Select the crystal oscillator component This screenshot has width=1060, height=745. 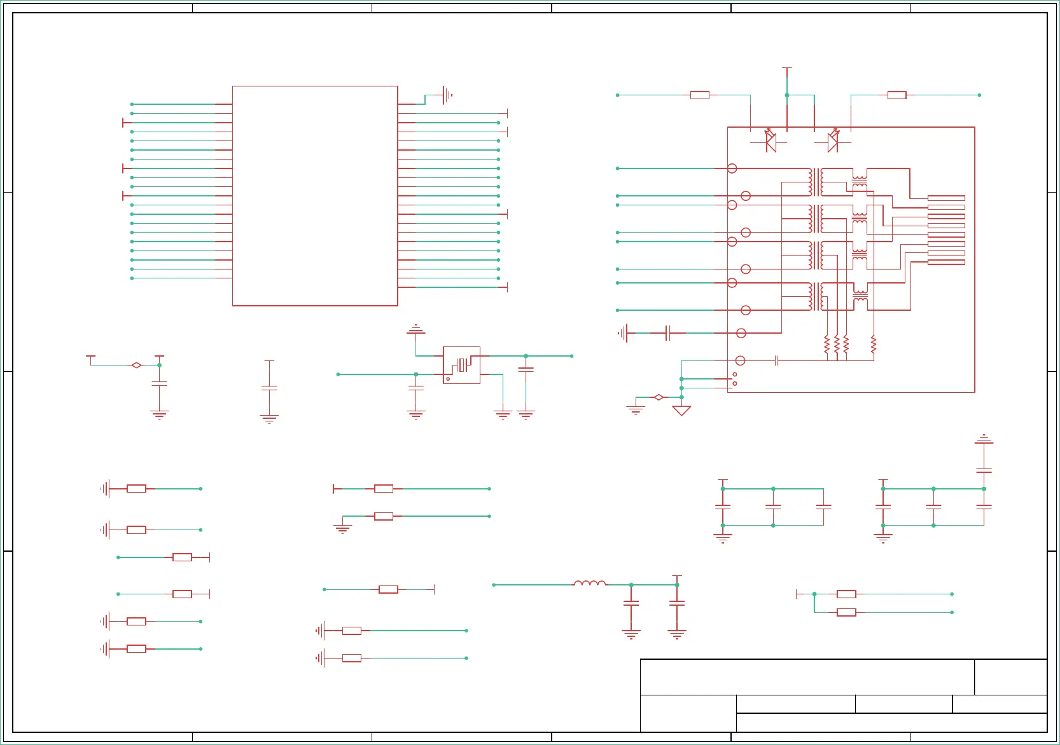tap(461, 365)
